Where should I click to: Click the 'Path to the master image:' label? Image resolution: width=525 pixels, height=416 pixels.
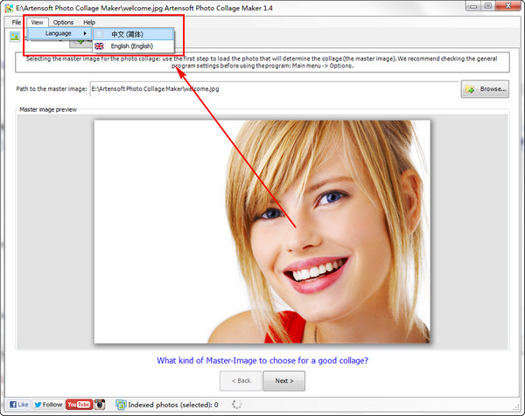click(x=52, y=89)
